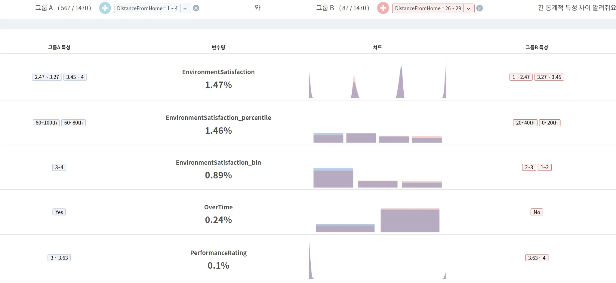The width and height of the screenshot is (616, 283).
Task: Select the 0~20th percentile tag
Action: [550, 123]
